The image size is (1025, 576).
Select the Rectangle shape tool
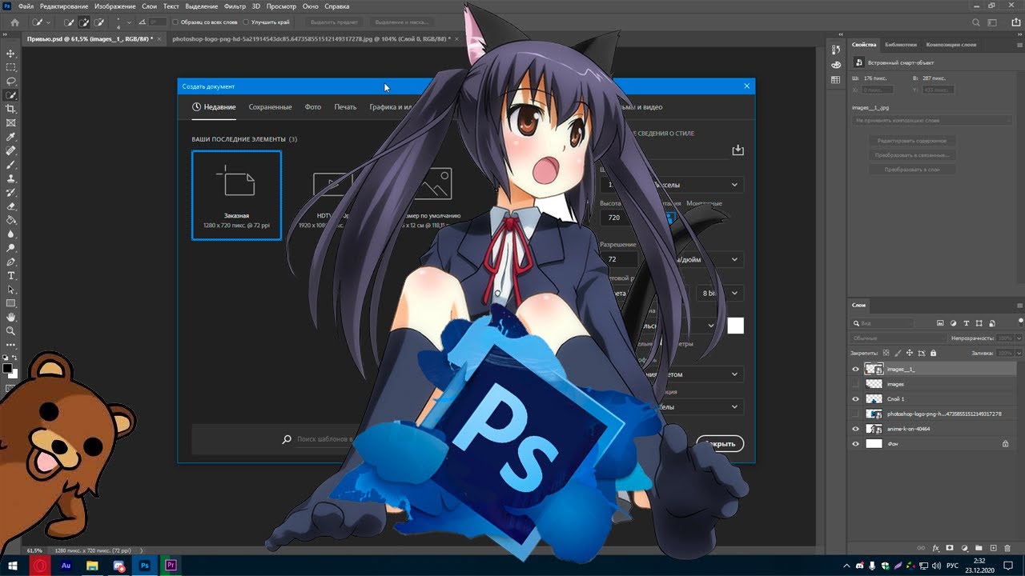coord(11,303)
